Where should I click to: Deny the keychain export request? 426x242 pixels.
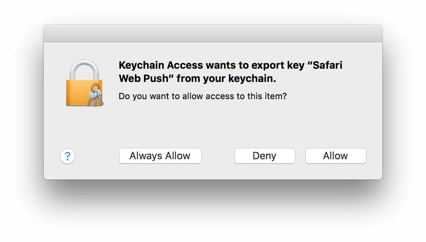[264, 156]
